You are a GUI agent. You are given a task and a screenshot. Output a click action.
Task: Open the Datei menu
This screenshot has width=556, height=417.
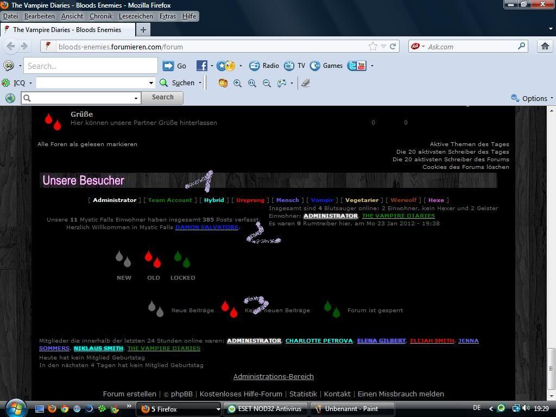[10, 16]
